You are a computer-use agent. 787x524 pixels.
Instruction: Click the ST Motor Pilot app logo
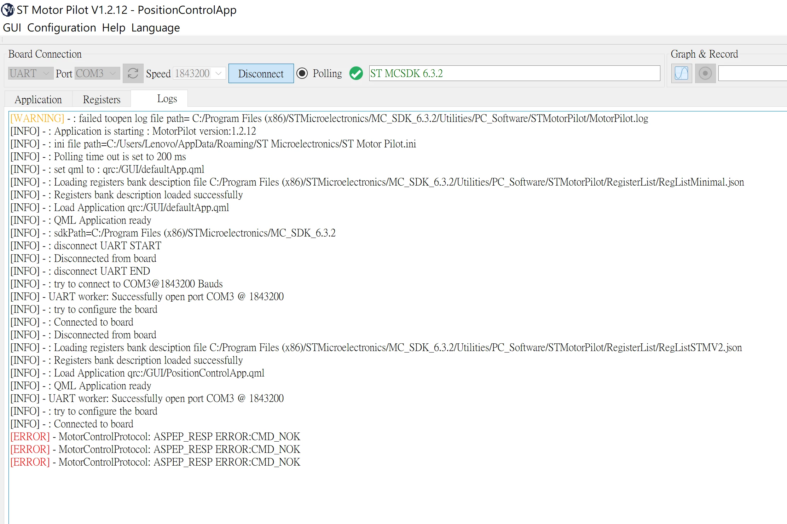pos(8,10)
